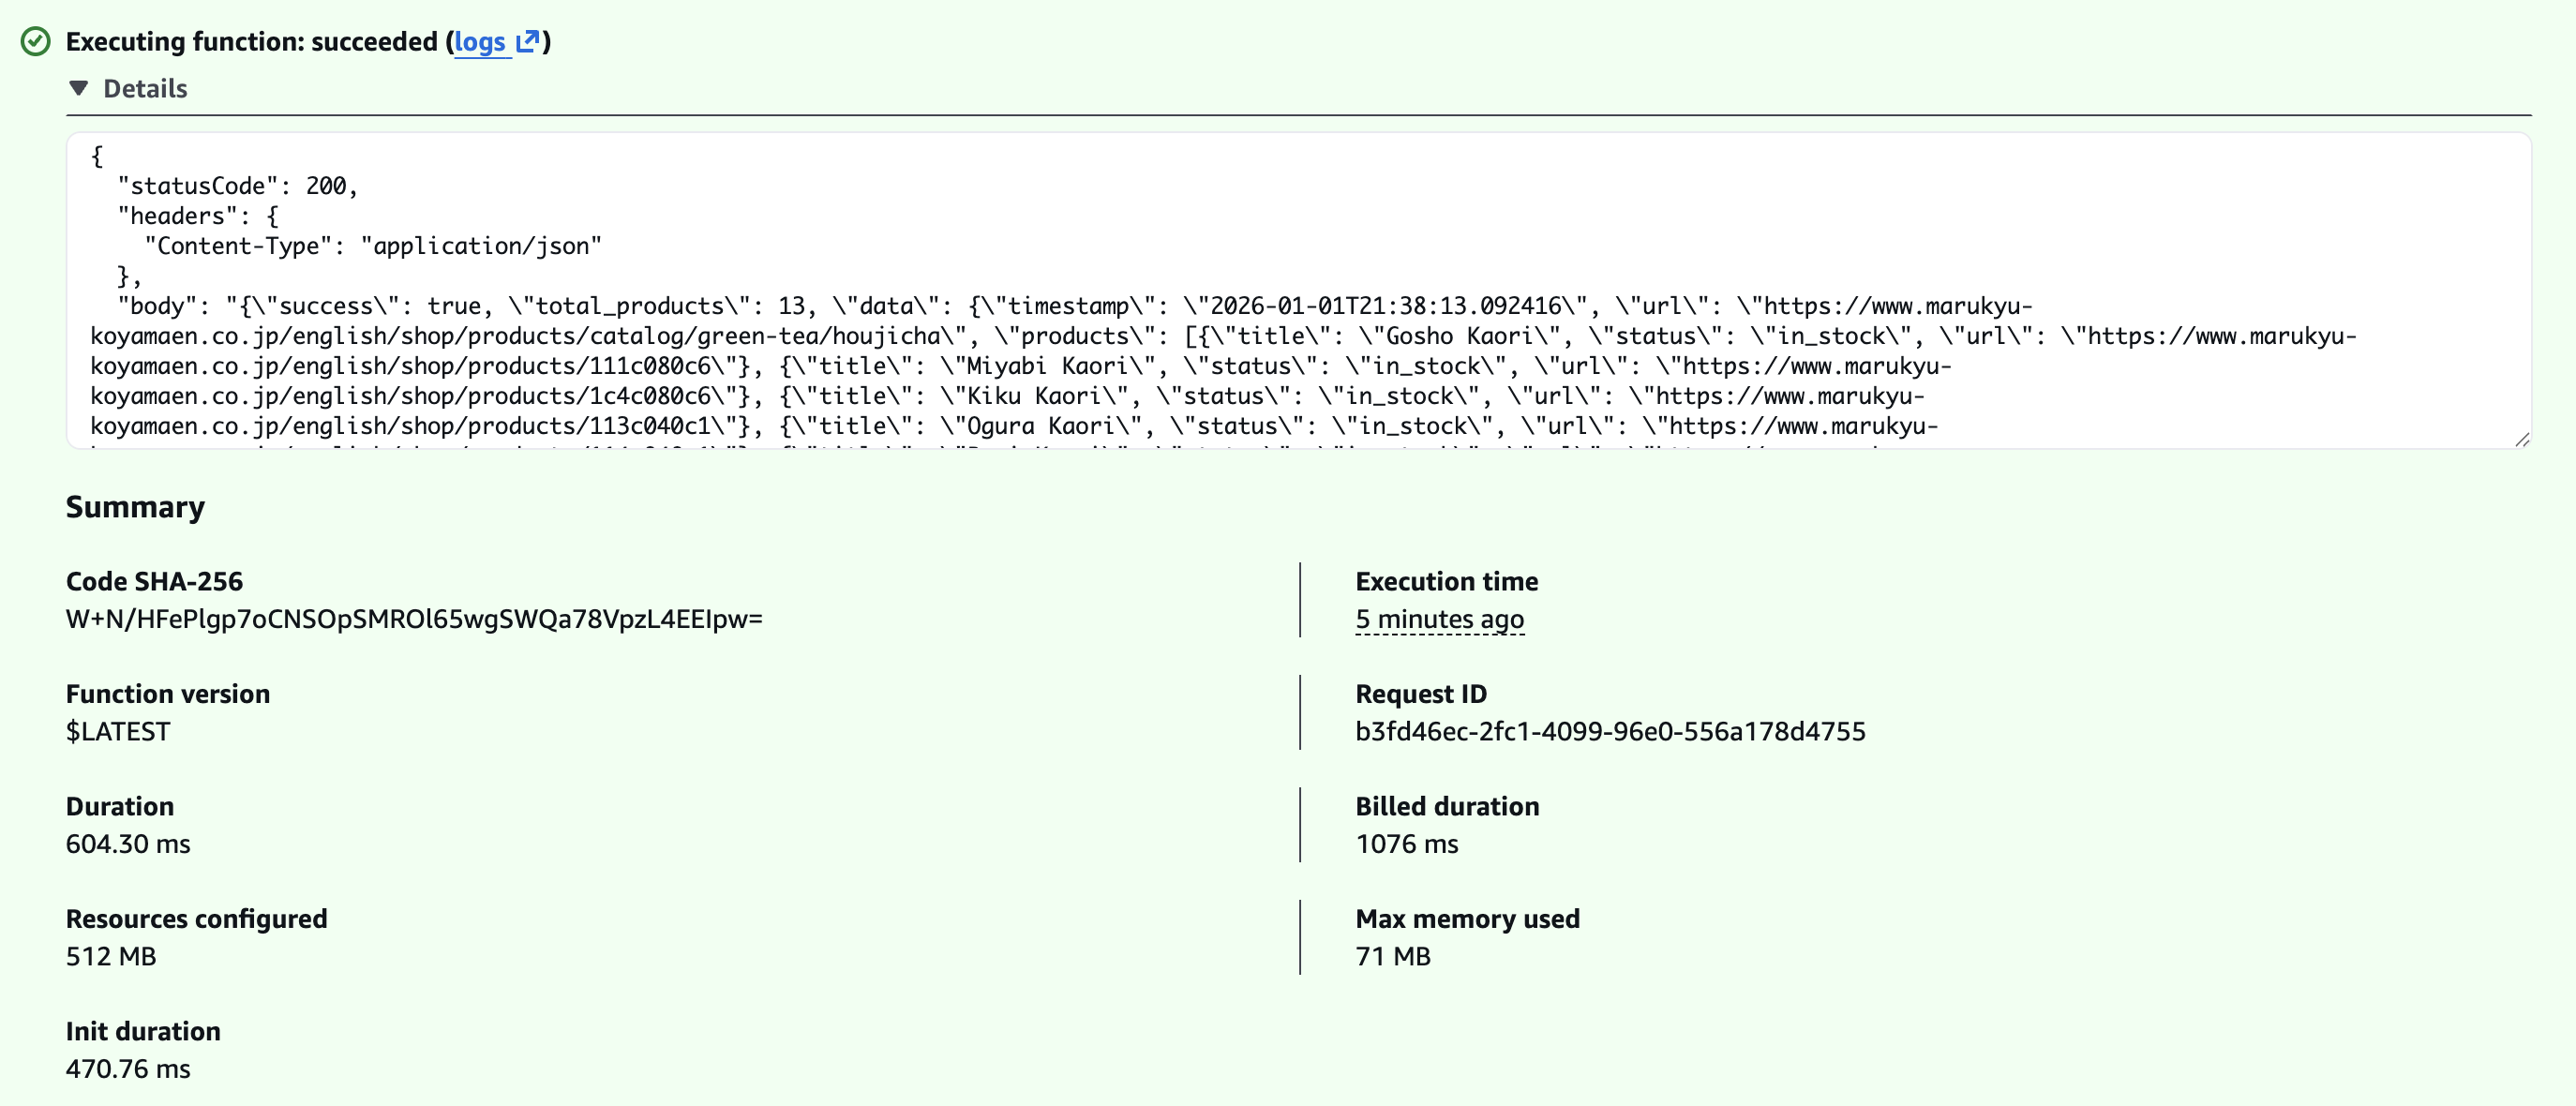Click the statusCode 200 line in output
The height and width of the screenshot is (1106, 2576).
click(x=237, y=186)
